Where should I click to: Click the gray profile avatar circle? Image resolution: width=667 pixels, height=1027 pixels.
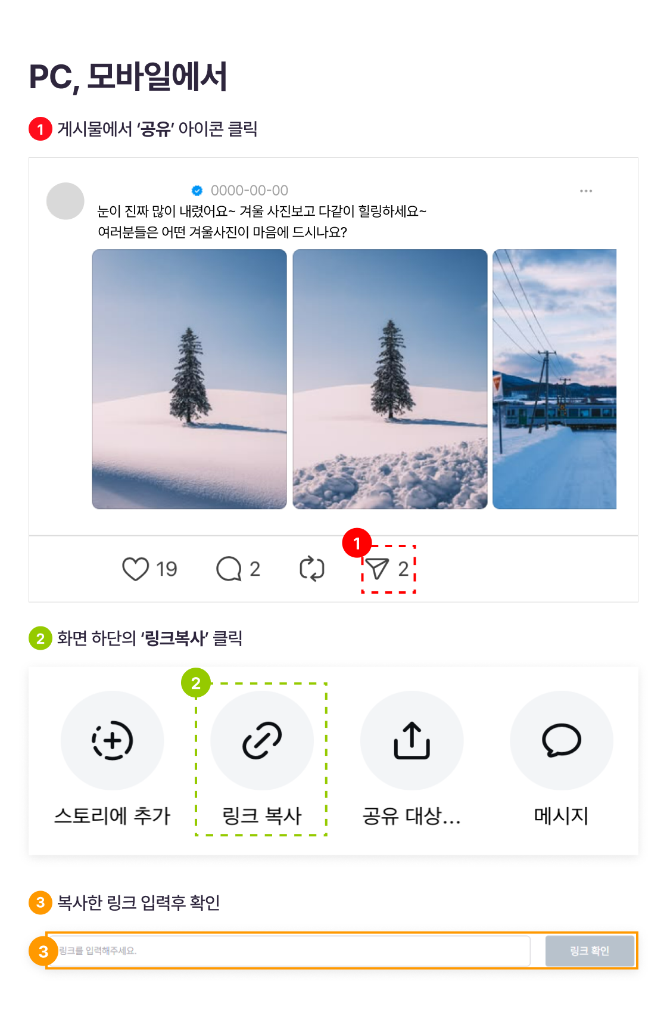(x=66, y=201)
